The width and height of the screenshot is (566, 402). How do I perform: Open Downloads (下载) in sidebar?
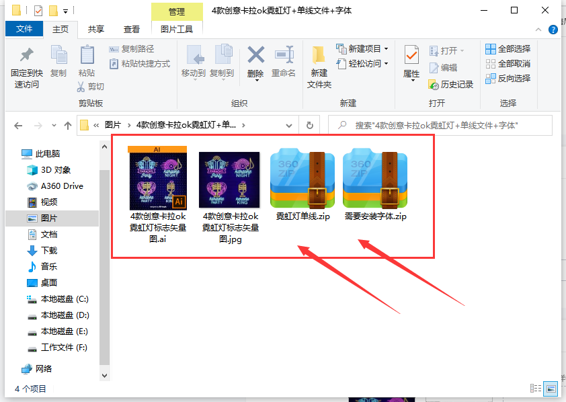point(42,251)
